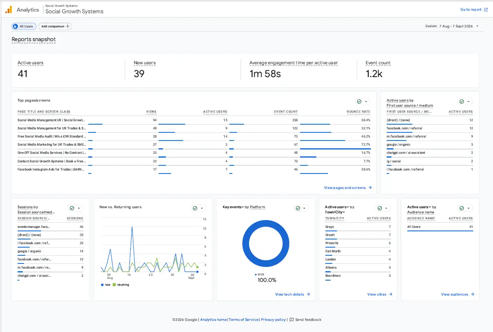This screenshot has width=493, height=332.
Task: Click the arrow icon beside View audiences
Action: coord(472,294)
